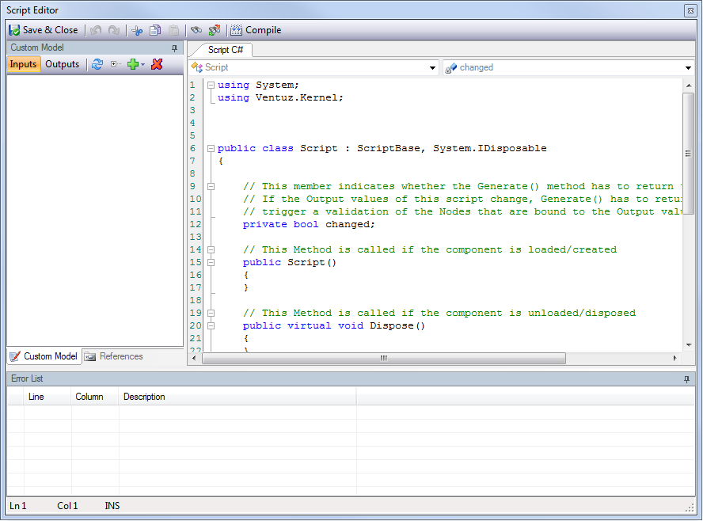
Task: Click the Refresh icon in Custom Model panel
Action: (97, 64)
